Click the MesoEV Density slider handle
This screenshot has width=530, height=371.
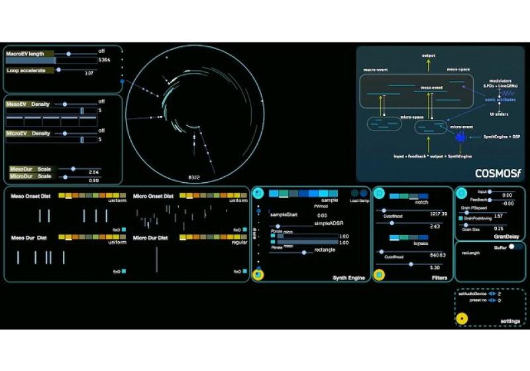pos(64,105)
